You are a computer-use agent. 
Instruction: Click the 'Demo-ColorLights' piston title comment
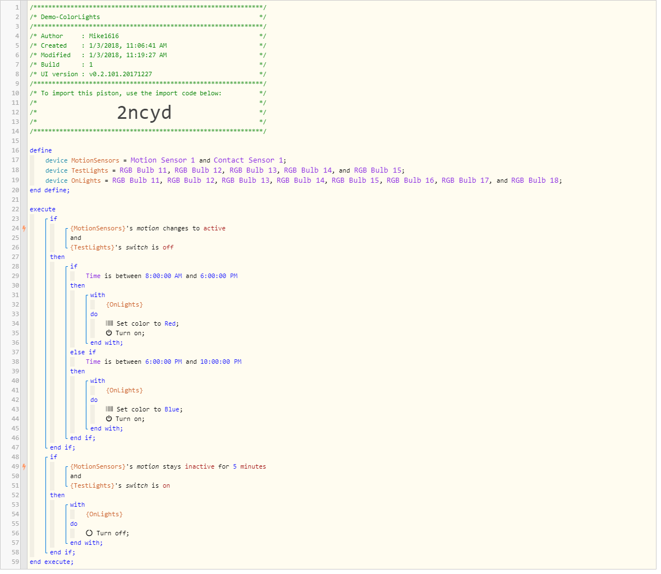pyautogui.click(x=71, y=17)
